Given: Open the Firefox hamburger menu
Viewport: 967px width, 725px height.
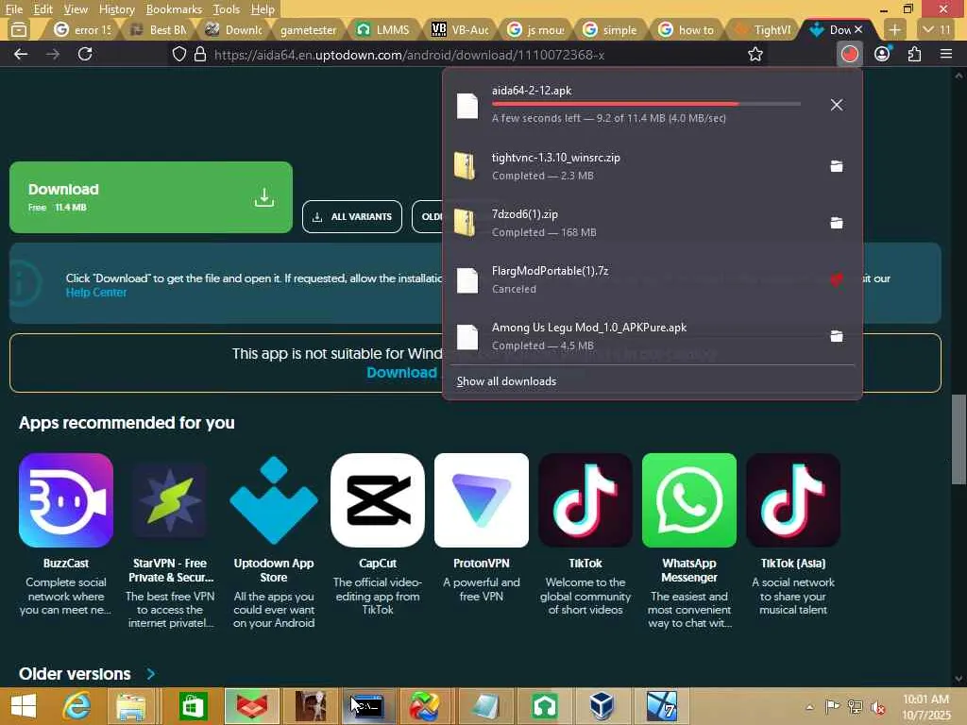Looking at the screenshot, I should [946, 54].
